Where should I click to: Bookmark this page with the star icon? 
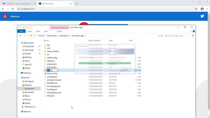click(196, 9)
